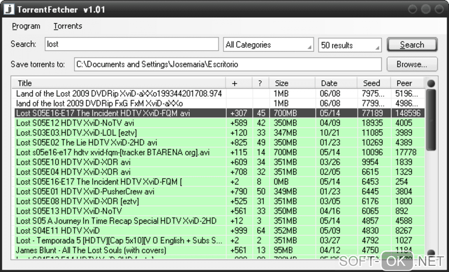Sort by the ? comments column header
This screenshot has height=272, width=449.
261,83
